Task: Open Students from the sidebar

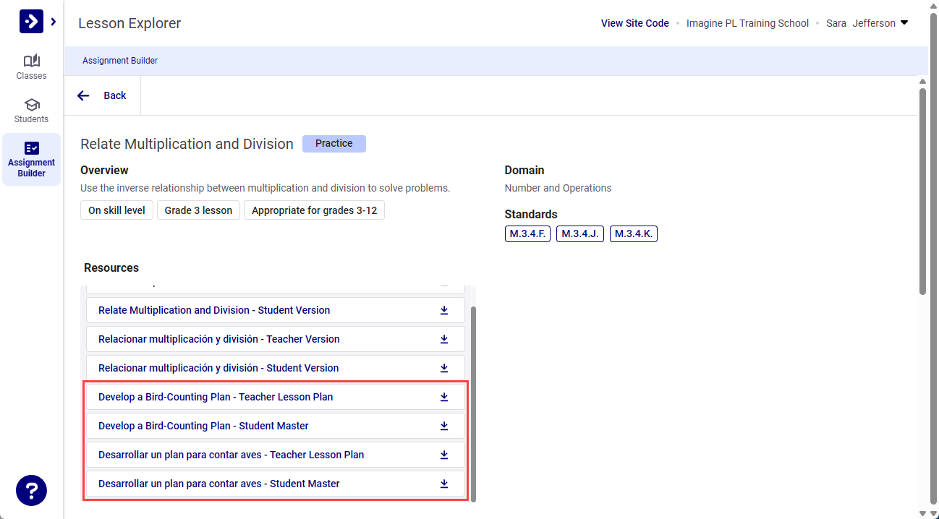Action: click(x=31, y=110)
